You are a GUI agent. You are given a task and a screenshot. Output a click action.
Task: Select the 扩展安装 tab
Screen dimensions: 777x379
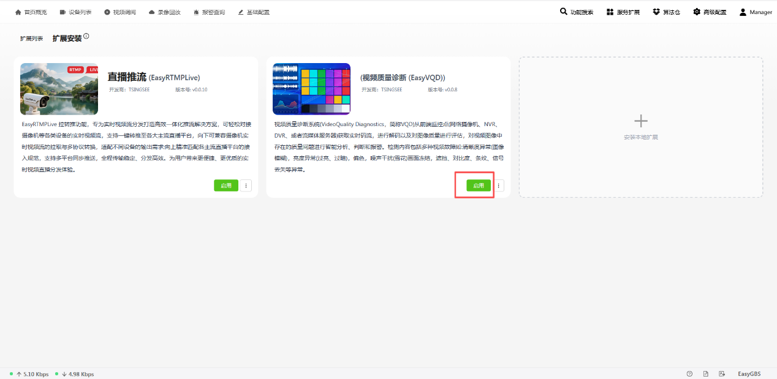tap(67, 38)
